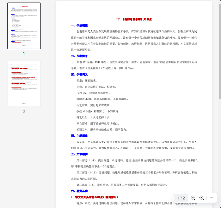221x208 pixels.
Task: Click the heading 五、文章结构
Action: tap(79, 154)
